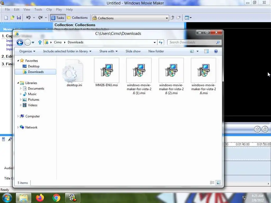271x203 pixels.
Task: Click the New Project icon in Movie Maker
Action: click(6, 18)
